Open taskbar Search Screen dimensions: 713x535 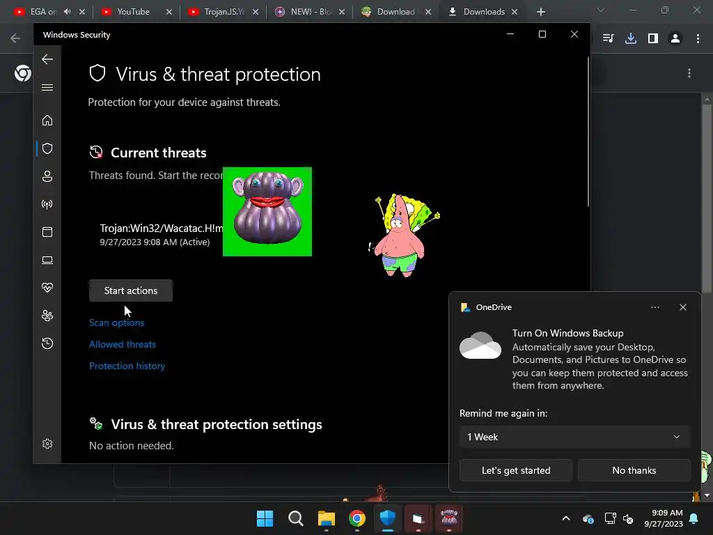(295, 518)
